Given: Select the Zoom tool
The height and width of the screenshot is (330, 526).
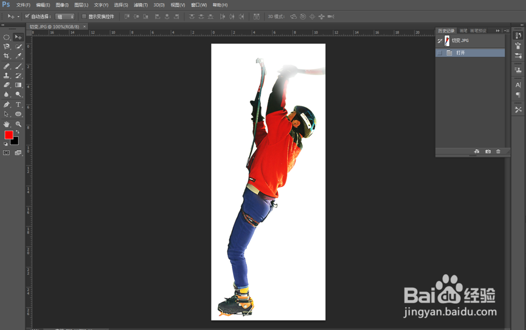Looking at the screenshot, I should (x=17, y=124).
